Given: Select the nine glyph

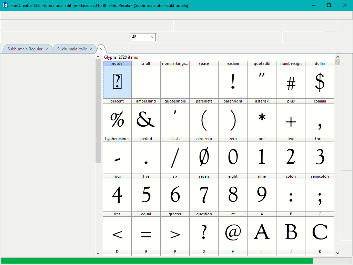Looking at the screenshot, I should coord(262,193).
